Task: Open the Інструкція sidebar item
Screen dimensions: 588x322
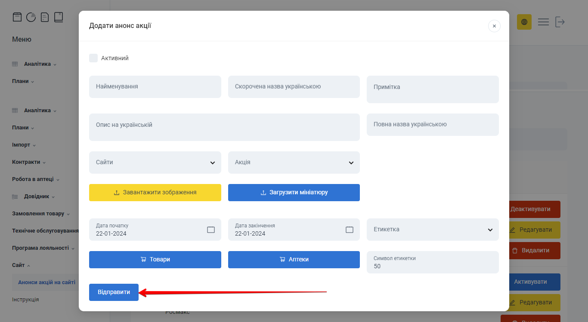Action: (26, 299)
